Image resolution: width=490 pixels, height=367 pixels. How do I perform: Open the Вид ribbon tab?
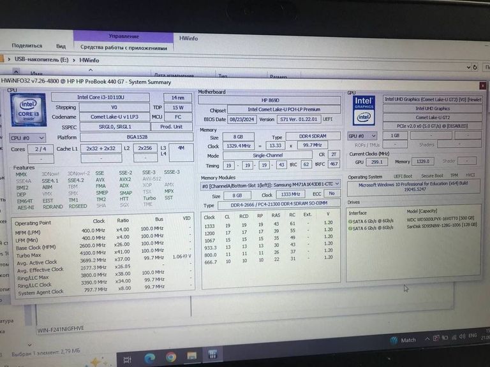[61, 46]
